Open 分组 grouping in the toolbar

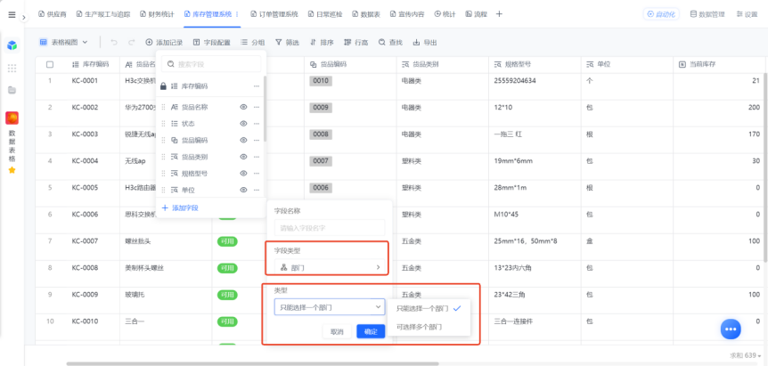pyautogui.click(x=253, y=43)
